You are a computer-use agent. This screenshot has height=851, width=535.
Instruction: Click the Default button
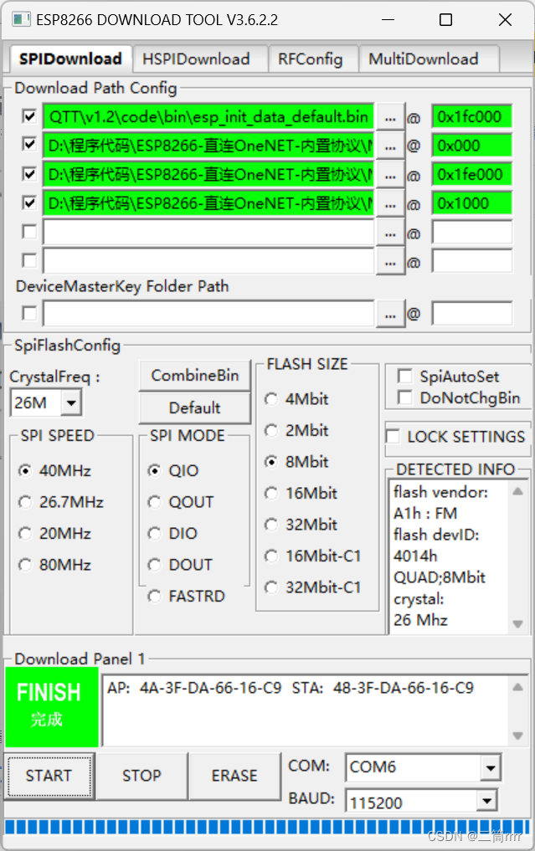tap(195, 408)
